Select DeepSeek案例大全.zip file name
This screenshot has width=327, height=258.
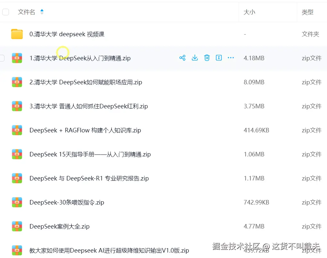pos(60,226)
